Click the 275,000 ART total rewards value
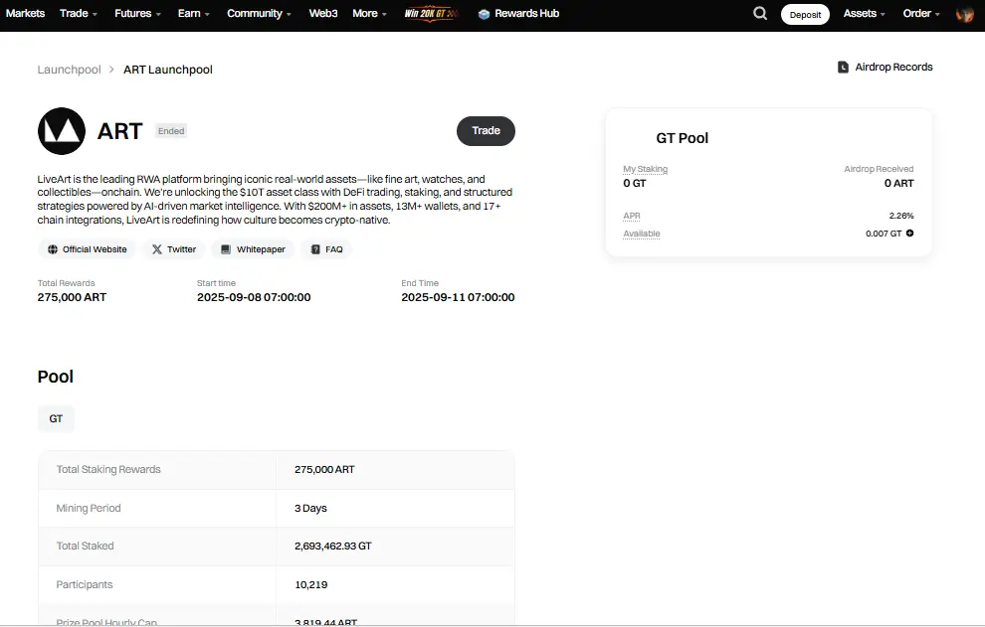Screen dimensions: 985x627 72,297
